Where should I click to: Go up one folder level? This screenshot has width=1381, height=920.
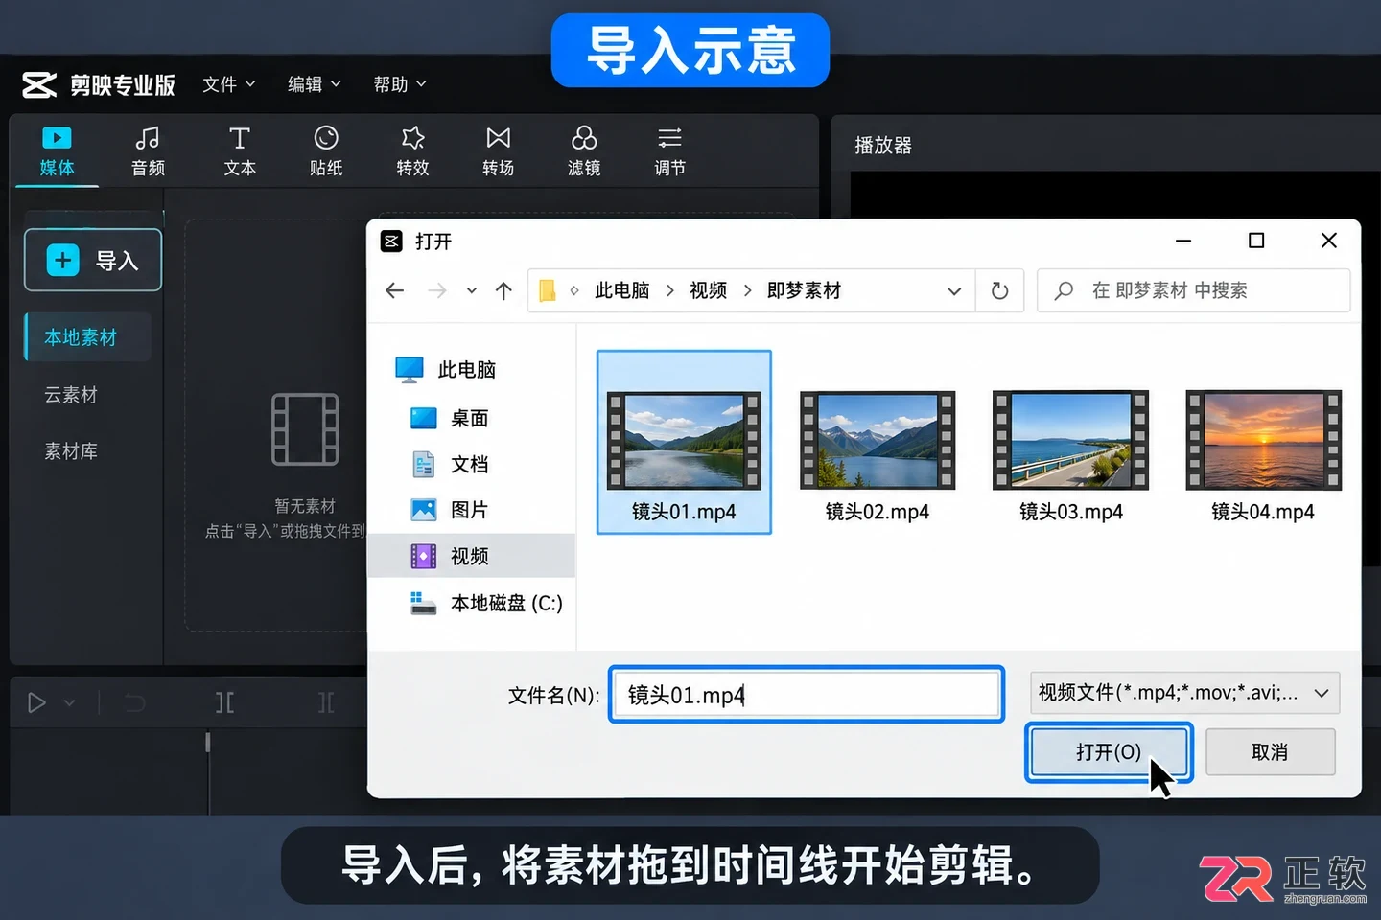(x=503, y=290)
